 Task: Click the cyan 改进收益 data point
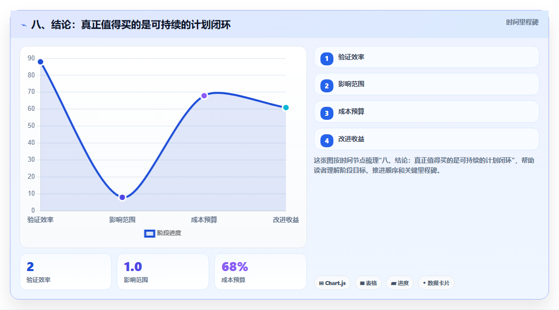click(285, 108)
